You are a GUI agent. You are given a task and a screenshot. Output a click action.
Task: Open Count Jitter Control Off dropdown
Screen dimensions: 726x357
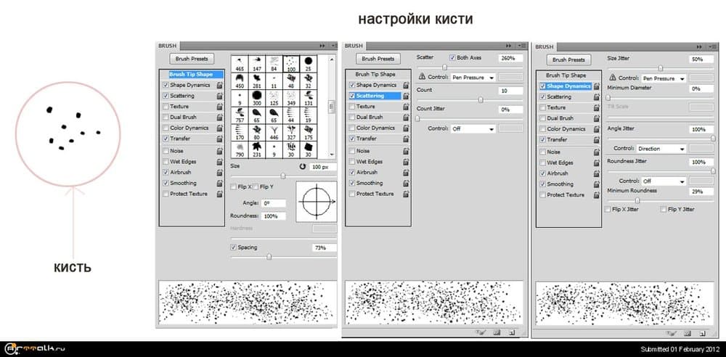[473, 128]
